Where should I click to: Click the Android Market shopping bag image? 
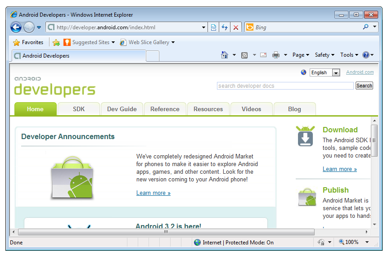(x=72, y=177)
